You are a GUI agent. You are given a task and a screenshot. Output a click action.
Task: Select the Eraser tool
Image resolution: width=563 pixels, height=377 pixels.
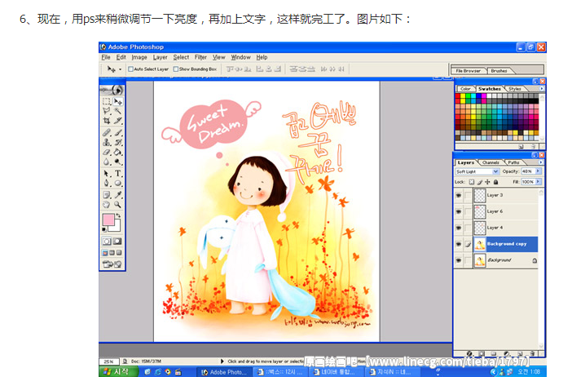click(107, 152)
